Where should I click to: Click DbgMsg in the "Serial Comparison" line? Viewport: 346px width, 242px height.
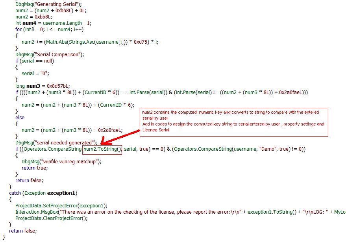click(24, 54)
